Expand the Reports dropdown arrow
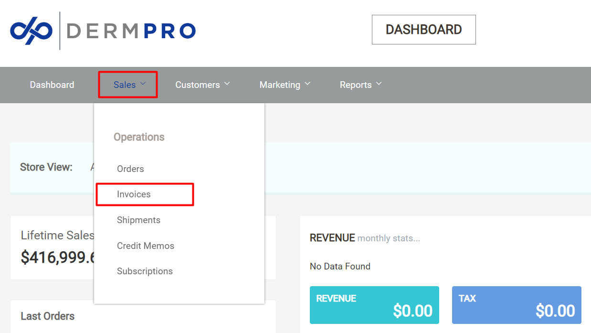The height and width of the screenshot is (333, 591). pyautogui.click(x=379, y=83)
